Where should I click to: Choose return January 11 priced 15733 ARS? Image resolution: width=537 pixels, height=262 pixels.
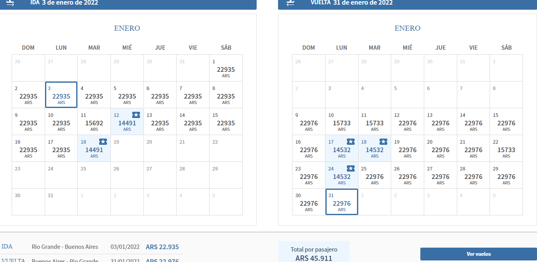374,122
